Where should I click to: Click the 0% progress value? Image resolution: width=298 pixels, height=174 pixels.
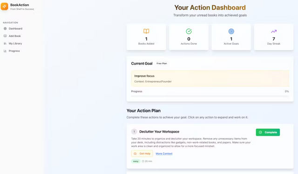coord(287,91)
